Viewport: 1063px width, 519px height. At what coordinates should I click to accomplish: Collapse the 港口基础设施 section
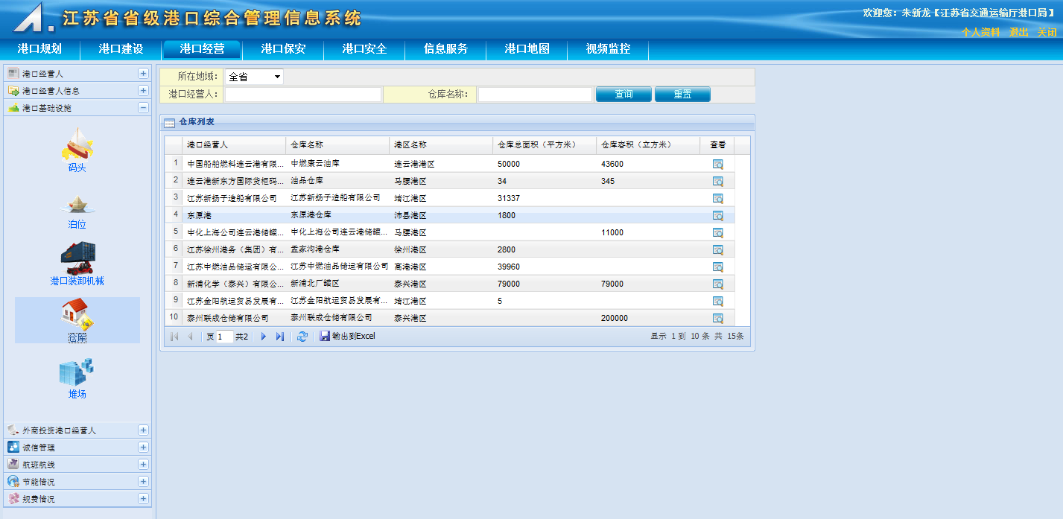[x=143, y=108]
